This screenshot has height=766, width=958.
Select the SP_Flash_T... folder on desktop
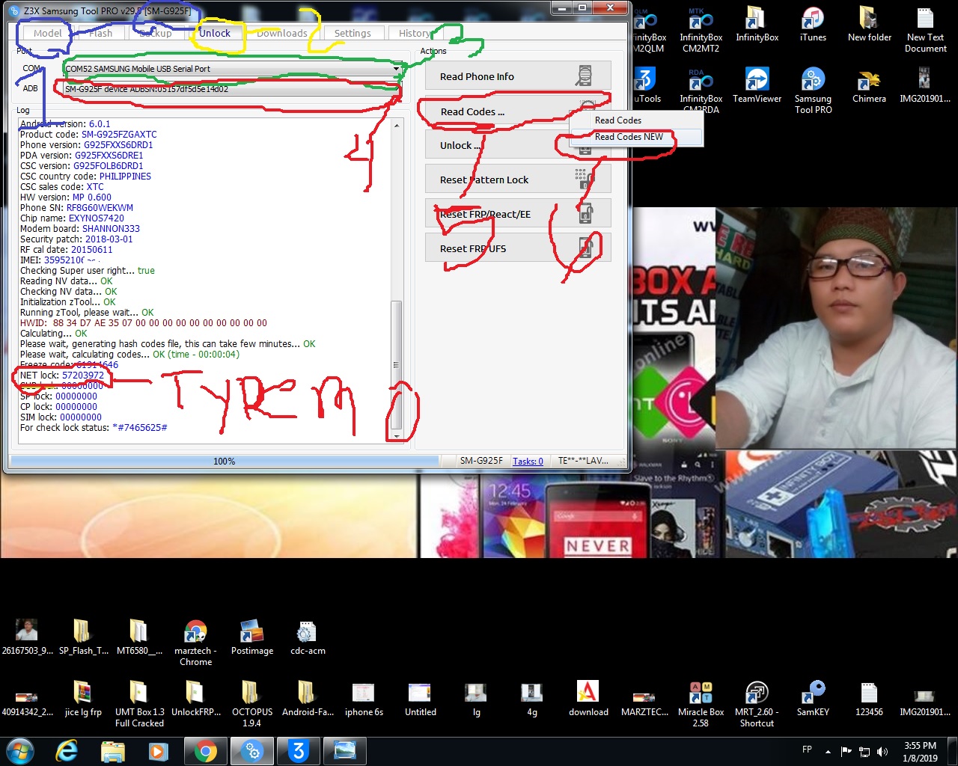pos(83,637)
